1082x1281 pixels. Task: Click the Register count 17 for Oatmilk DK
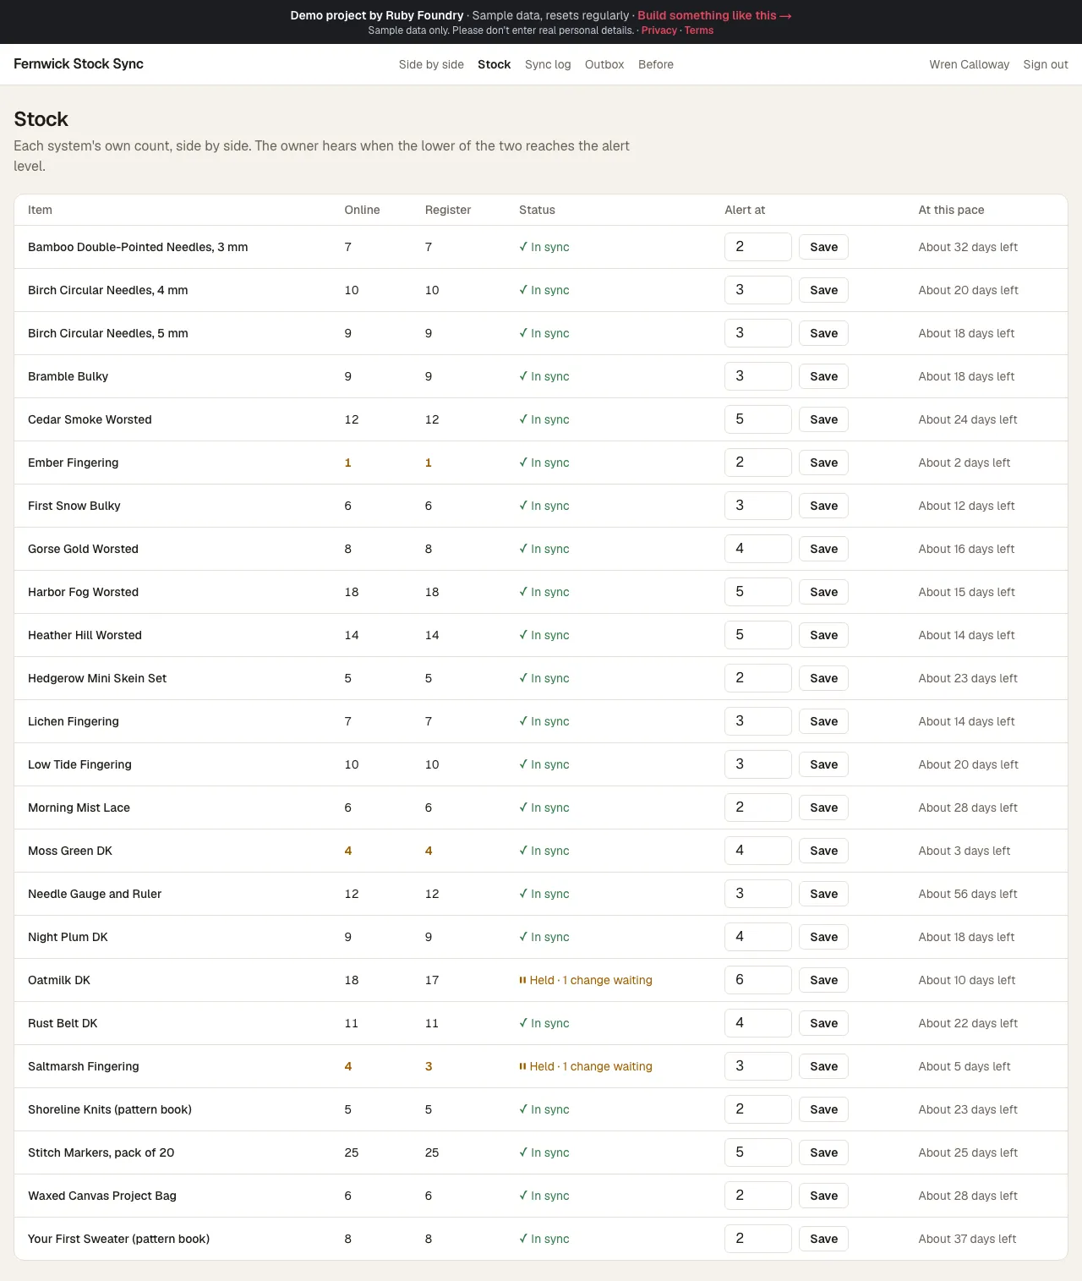click(432, 980)
